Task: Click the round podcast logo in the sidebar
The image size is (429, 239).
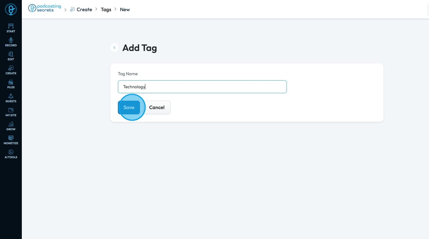Action: 11,10
